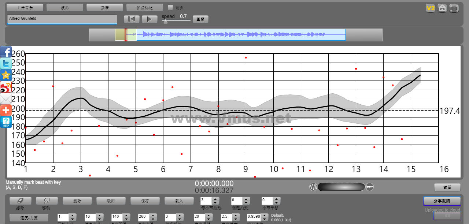Click the 分享截图 share screenshot button
Image resolution: width=469 pixels, height=224 pixels.
[442, 201]
